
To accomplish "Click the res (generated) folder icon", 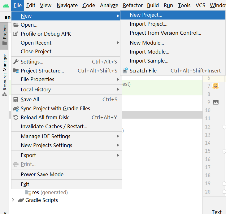I will click(28, 193).
